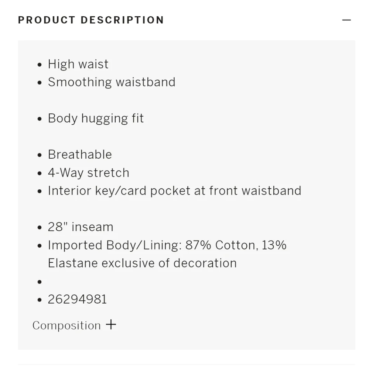Screen dimensions: 369x369
Task: Collapse Product Description with minus icon
Action: point(346,20)
